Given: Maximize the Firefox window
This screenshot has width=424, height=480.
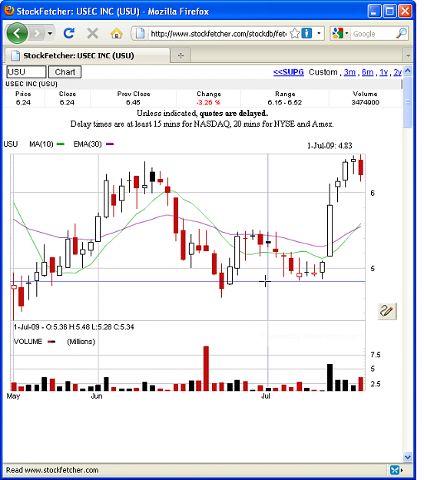Looking at the screenshot, I should click(x=389, y=12).
